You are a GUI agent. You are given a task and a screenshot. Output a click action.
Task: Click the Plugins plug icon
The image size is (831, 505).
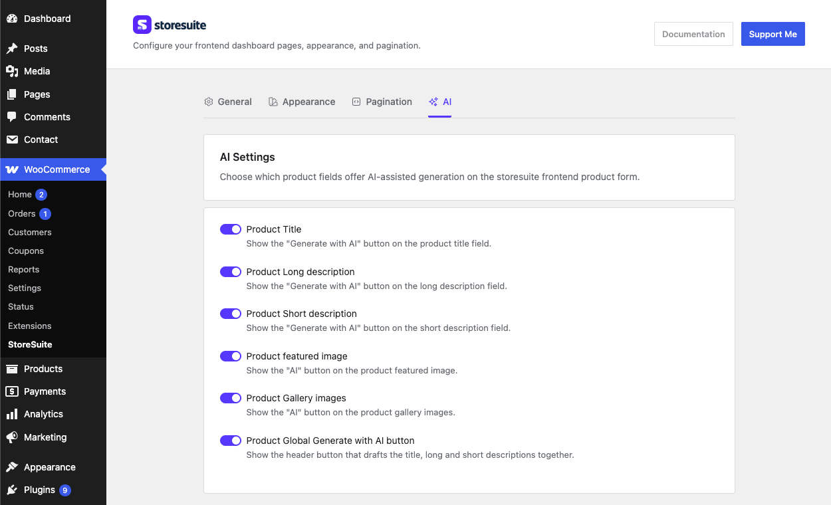tap(12, 490)
